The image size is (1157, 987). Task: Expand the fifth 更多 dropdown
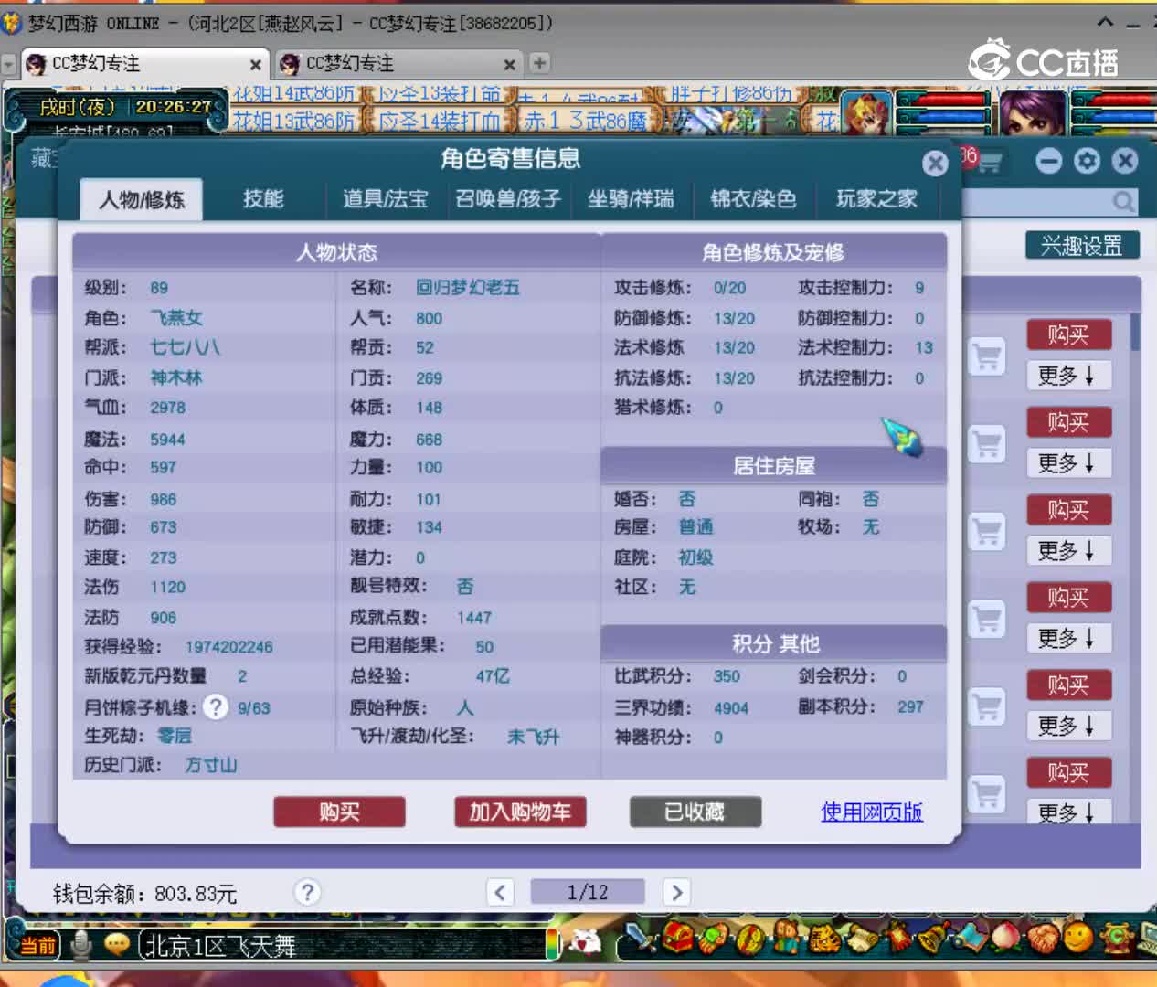tap(1067, 726)
